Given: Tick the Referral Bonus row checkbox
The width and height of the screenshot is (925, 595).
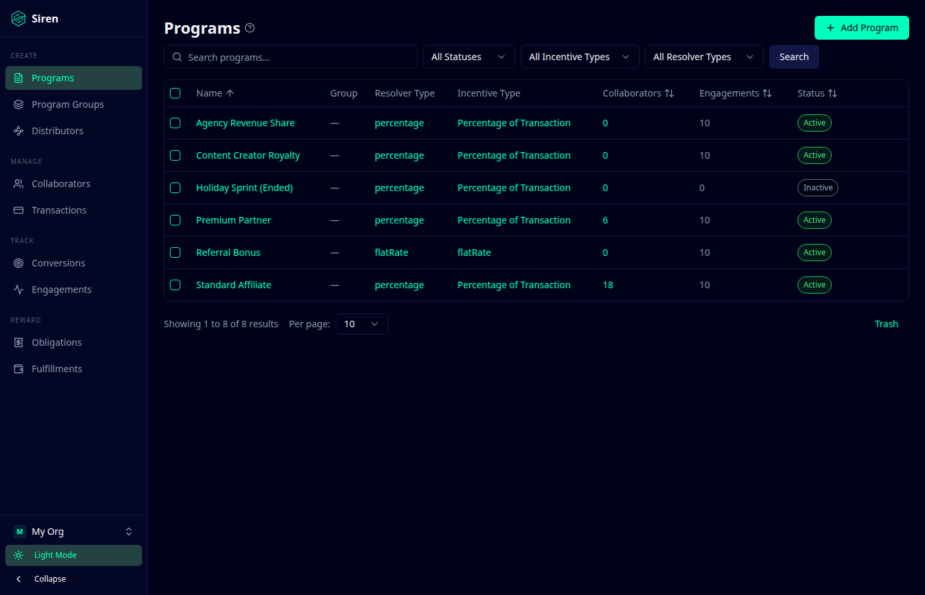Looking at the screenshot, I should click(175, 253).
